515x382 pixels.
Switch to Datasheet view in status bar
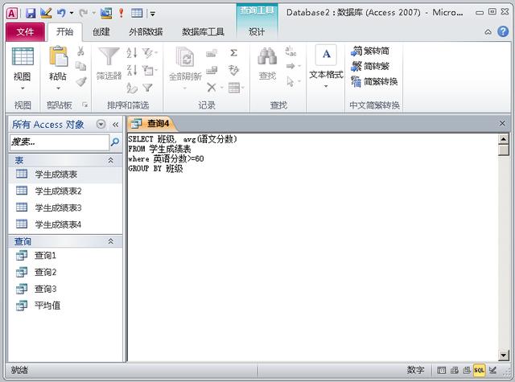pyautogui.click(x=441, y=370)
